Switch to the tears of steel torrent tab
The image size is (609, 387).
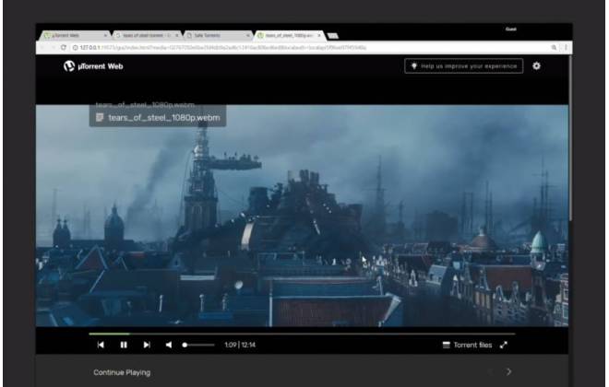(147, 35)
